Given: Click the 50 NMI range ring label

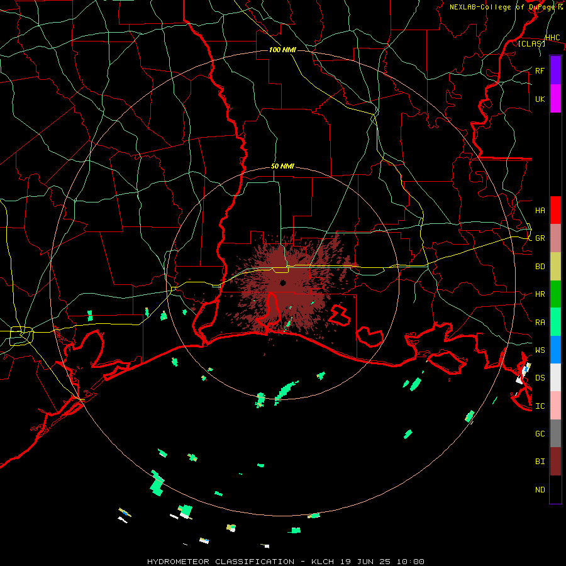Looking at the screenshot, I should pyautogui.click(x=282, y=167).
